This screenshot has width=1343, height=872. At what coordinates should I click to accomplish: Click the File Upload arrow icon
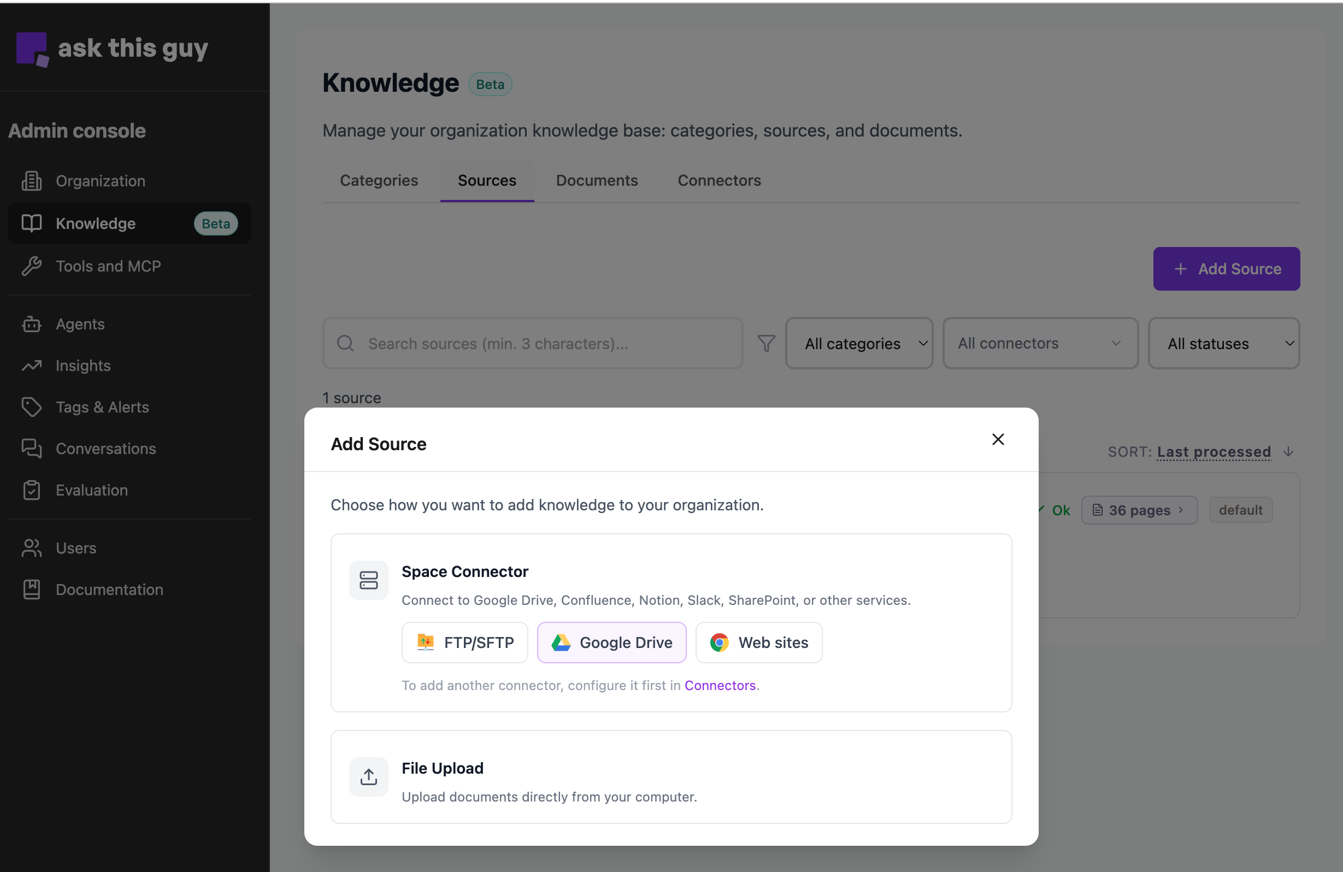point(368,776)
